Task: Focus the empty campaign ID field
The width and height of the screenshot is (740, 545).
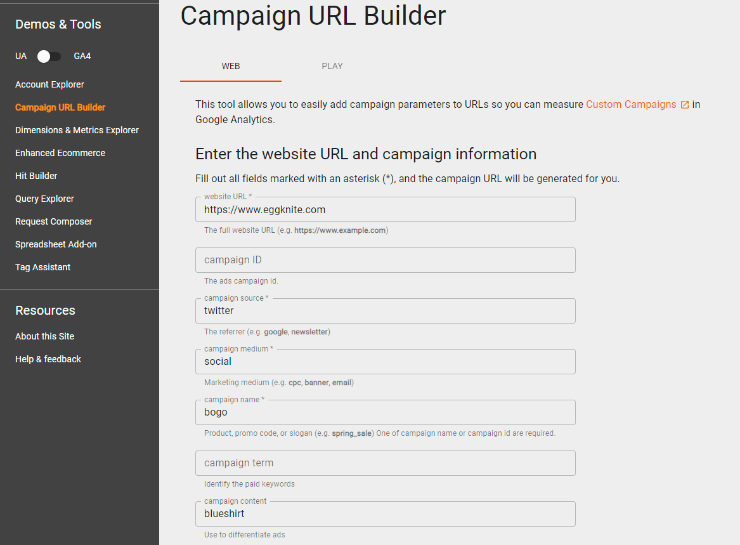Action: (x=385, y=260)
